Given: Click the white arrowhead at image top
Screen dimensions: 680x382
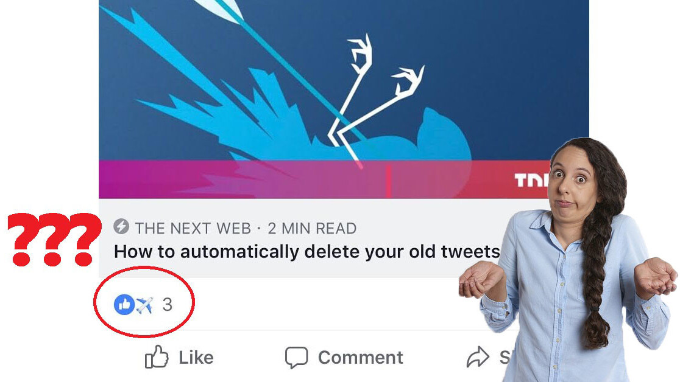Looking at the screenshot, I should (221, 10).
